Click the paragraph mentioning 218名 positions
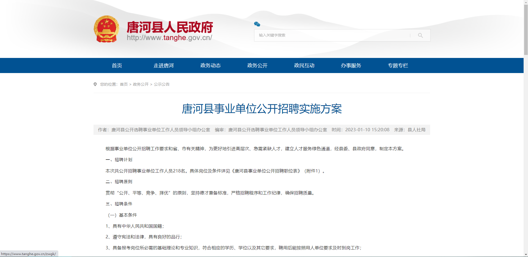The height and width of the screenshot is (257, 528). pos(216,171)
